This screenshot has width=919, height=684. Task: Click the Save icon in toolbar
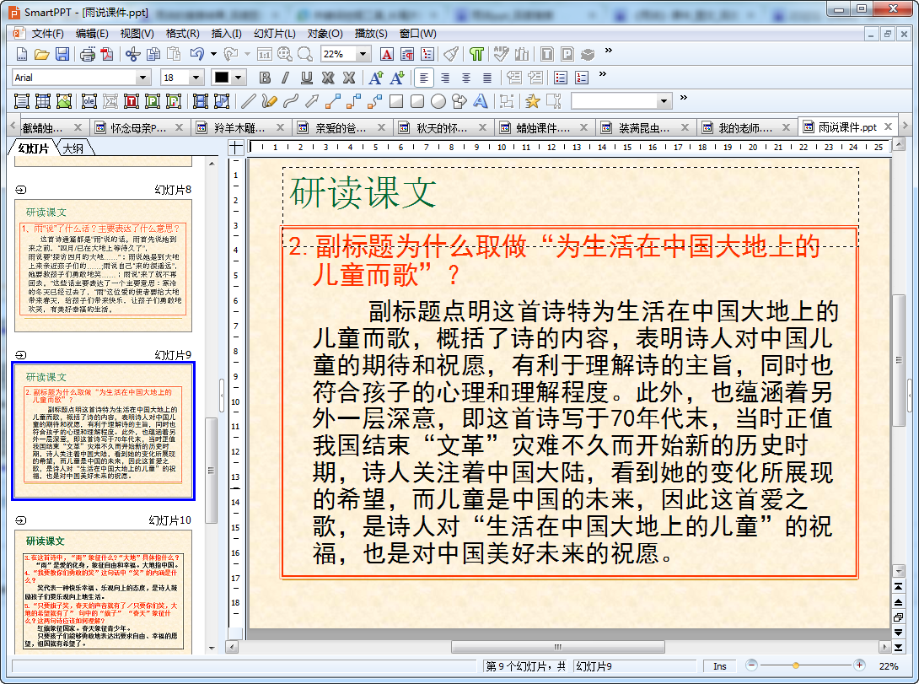tap(62, 54)
